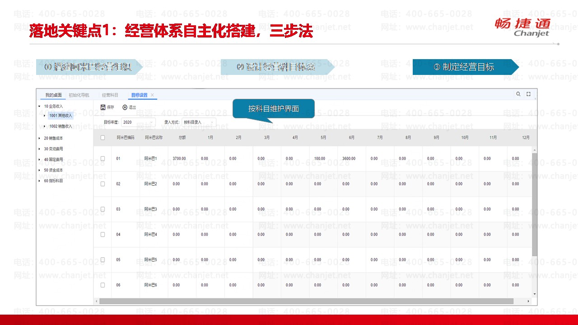Image resolution: width=578 pixels, height=325 pixels.
Task: Click the 总额 column header
Action: point(182,138)
